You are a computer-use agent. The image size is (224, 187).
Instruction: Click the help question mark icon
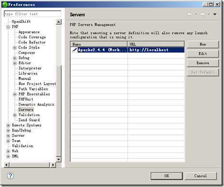pos(11,176)
